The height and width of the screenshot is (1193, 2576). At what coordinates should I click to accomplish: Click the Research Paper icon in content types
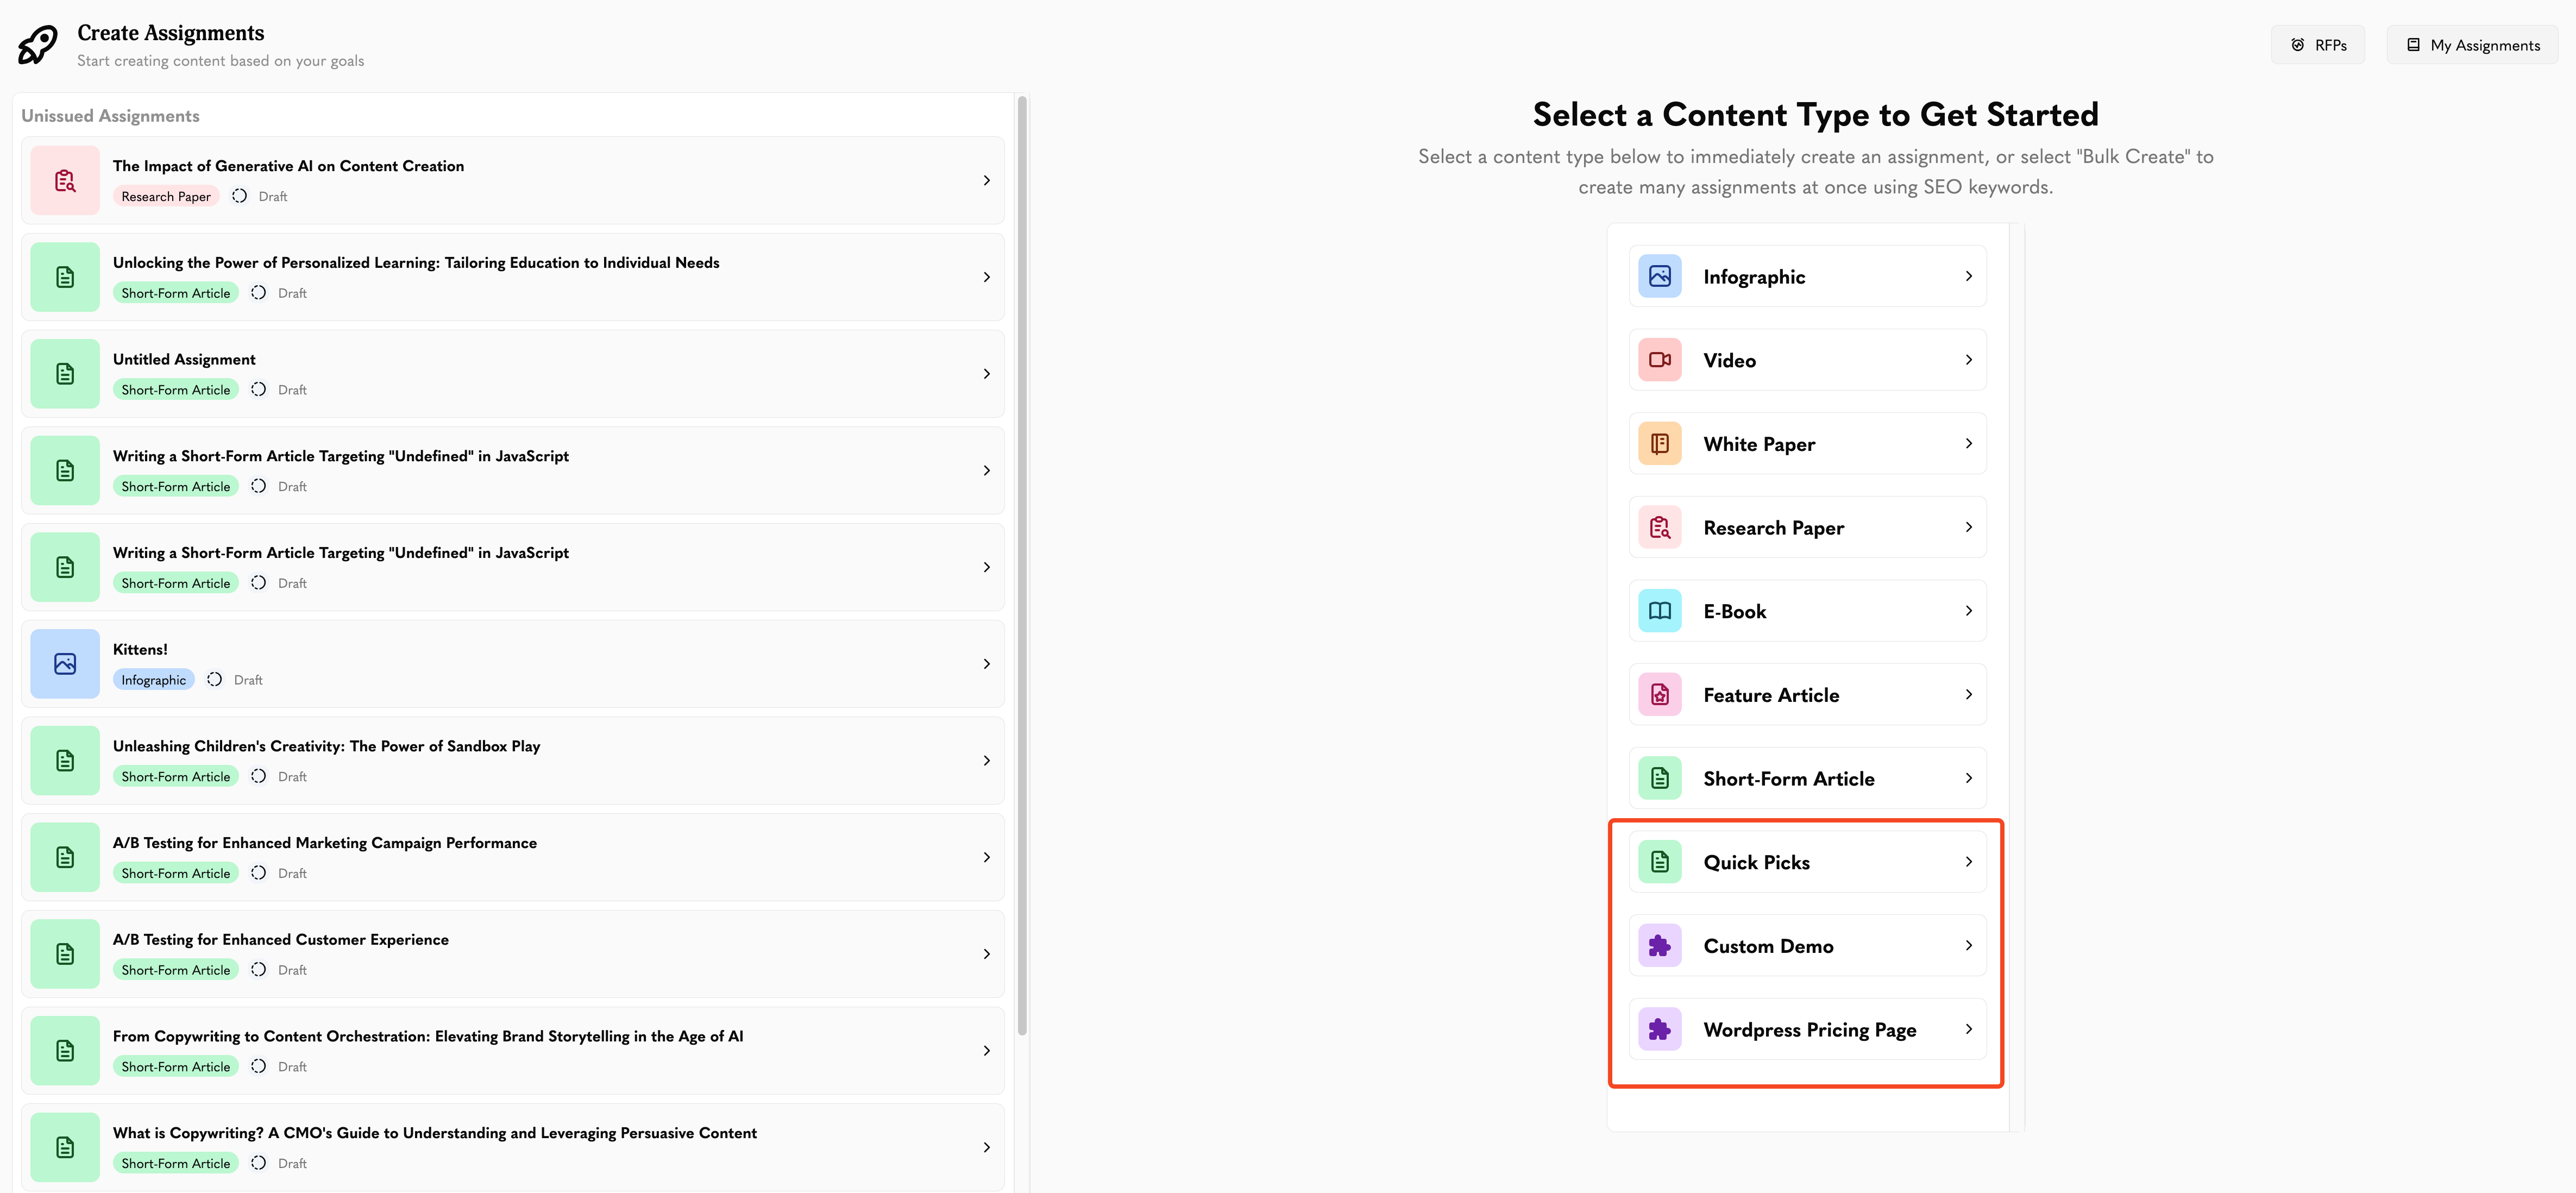1659,527
